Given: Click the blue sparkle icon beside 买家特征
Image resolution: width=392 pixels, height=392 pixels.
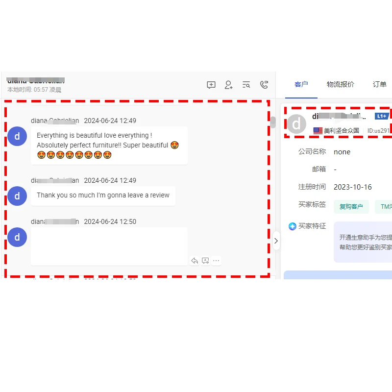Looking at the screenshot, I should click(x=292, y=226).
